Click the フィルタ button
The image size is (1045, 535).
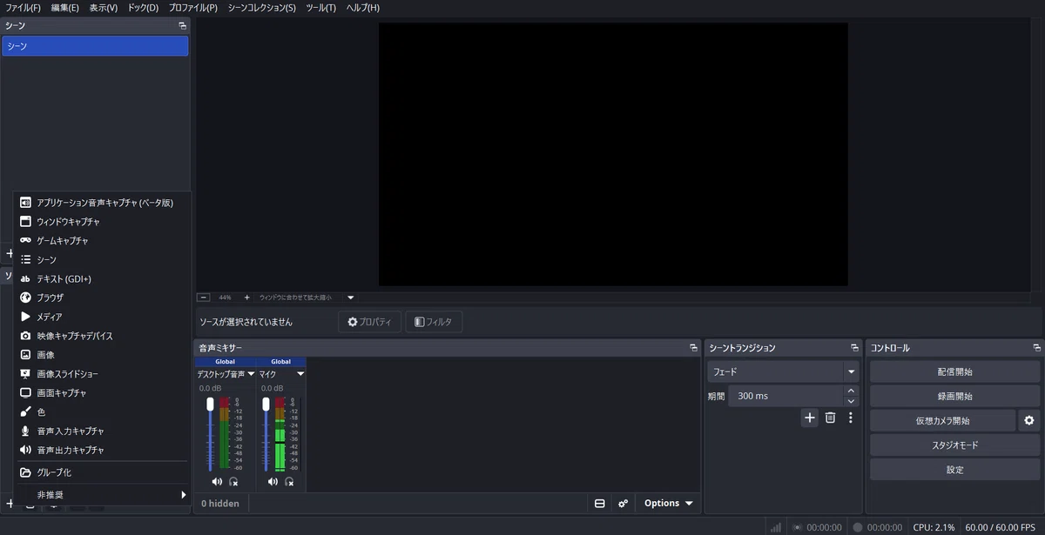[434, 322]
